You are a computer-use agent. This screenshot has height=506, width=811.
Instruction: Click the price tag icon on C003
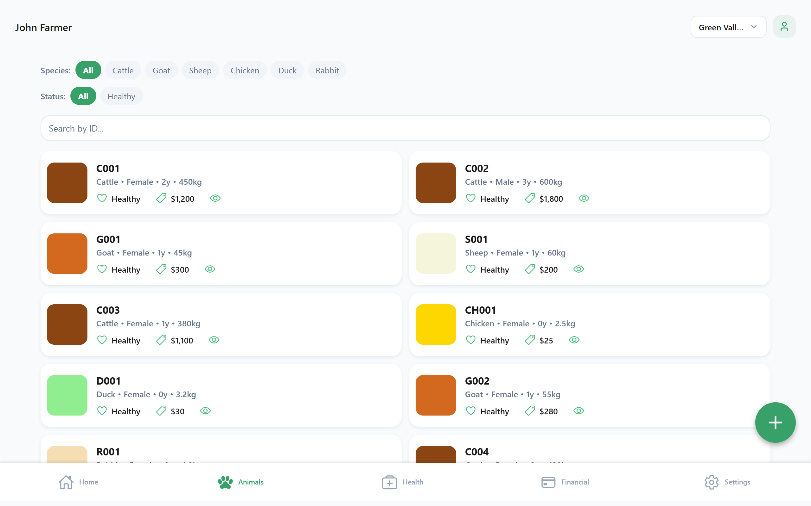click(x=161, y=340)
